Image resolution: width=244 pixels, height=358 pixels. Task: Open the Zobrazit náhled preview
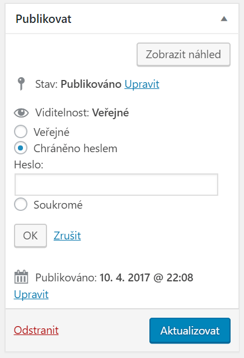point(184,55)
